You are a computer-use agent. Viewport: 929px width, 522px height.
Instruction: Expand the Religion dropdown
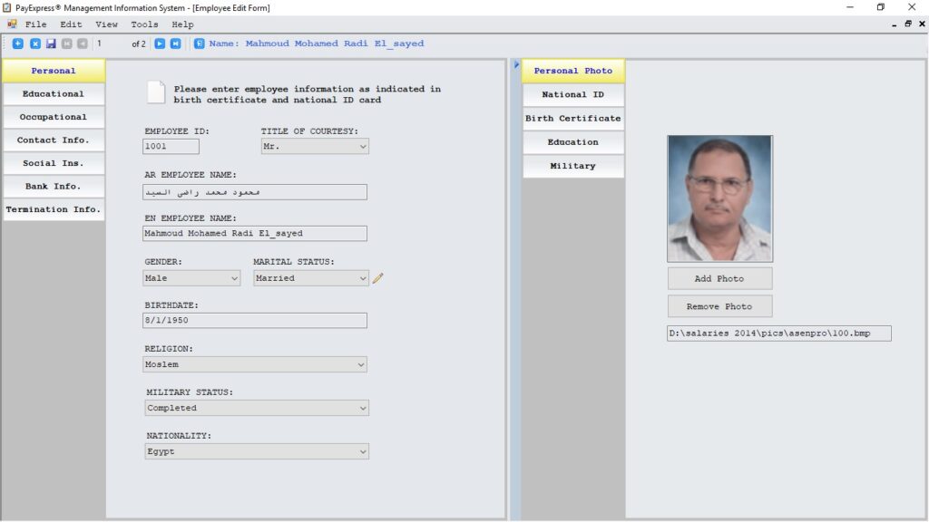361,364
